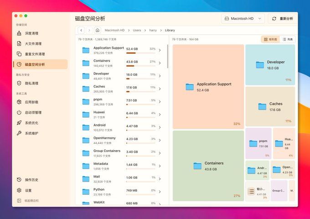This screenshot has height=219, width=310.
Task: Click Andr... 4.47 GB treemap tile
Action: click(x=257, y=170)
